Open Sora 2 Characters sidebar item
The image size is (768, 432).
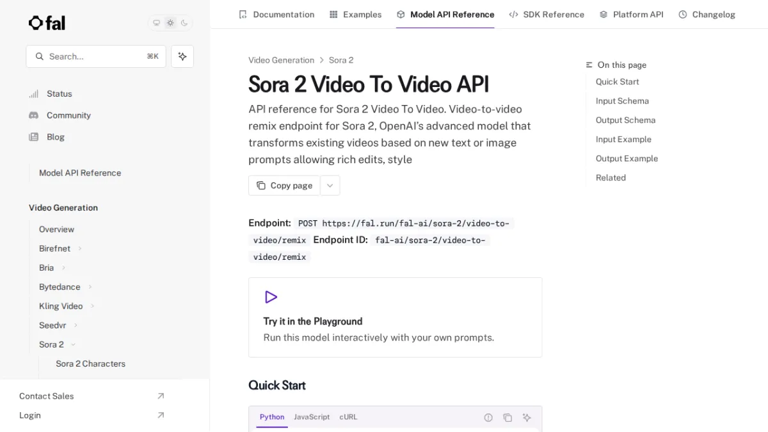90,364
